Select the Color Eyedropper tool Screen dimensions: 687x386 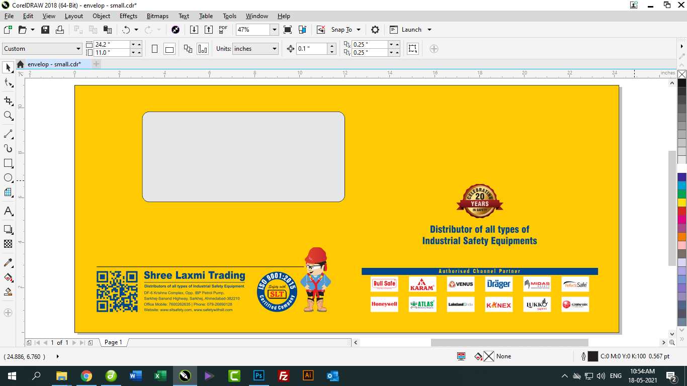click(x=8, y=262)
